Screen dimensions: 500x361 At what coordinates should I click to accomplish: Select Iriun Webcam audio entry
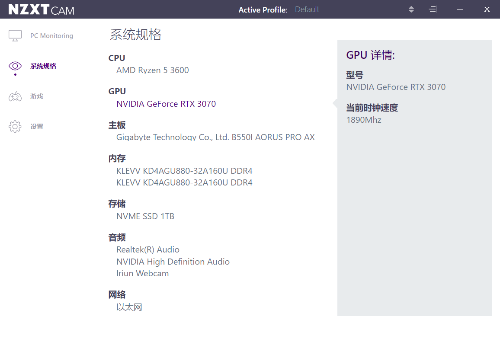[x=143, y=273]
